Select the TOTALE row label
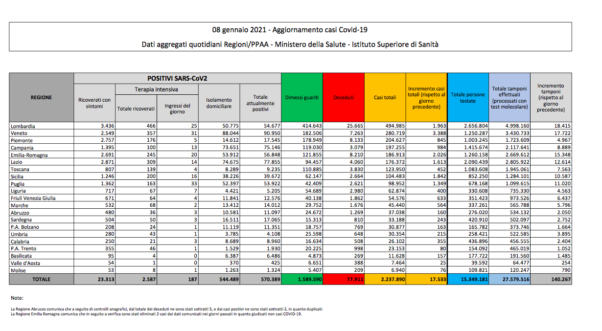This screenshot has height=331, width=602. tap(41, 279)
